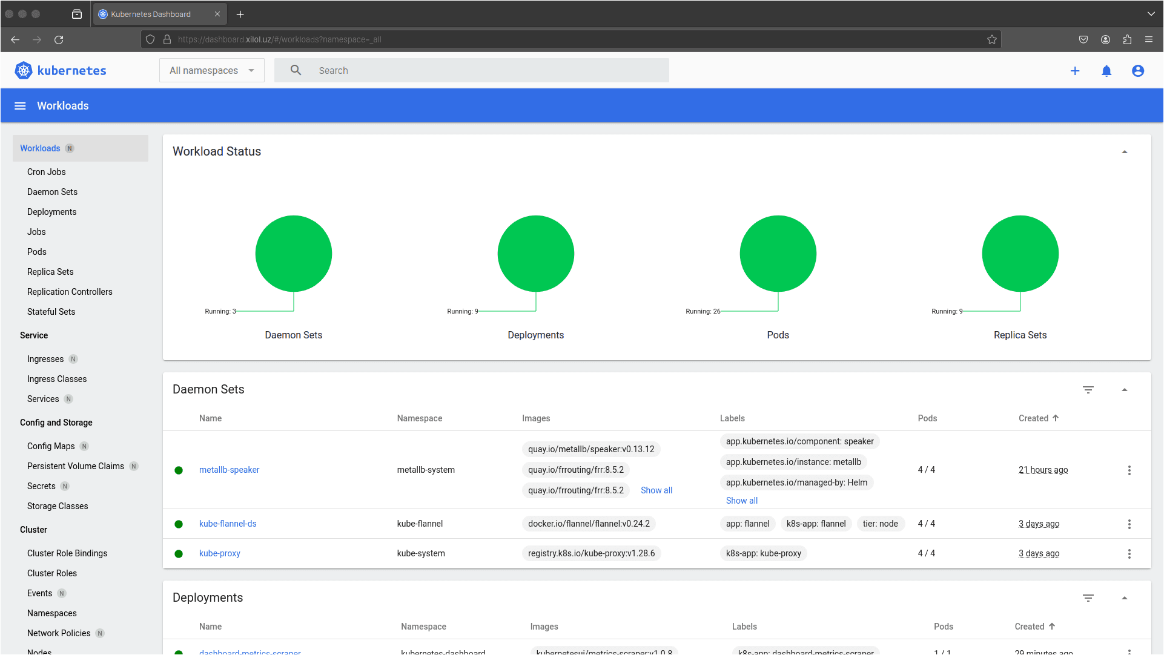This screenshot has height=655, width=1164.
Task: Collapse the Deployments card
Action: [x=1125, y=598]
